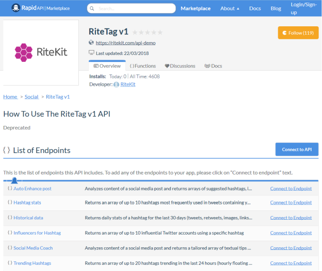Expand the About dropdown menu
Screen dimensions: 322x271
(230, 8)
